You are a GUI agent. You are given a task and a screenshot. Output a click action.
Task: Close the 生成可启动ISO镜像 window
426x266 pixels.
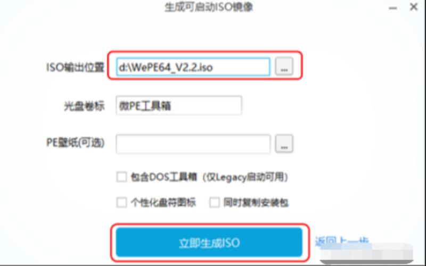[x=414, y=7]
